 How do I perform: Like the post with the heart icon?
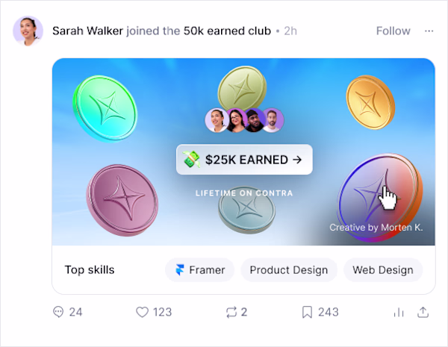(x=142, y=312)
